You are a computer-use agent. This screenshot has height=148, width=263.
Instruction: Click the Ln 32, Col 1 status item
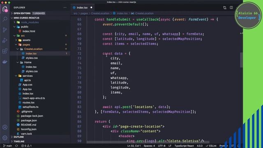(x=134, y=146)
